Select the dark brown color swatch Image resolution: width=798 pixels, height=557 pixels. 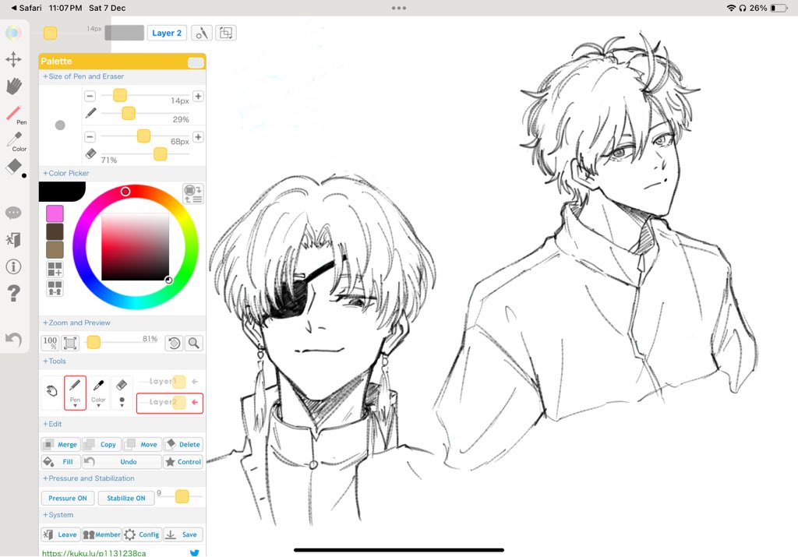coord(55,231)
